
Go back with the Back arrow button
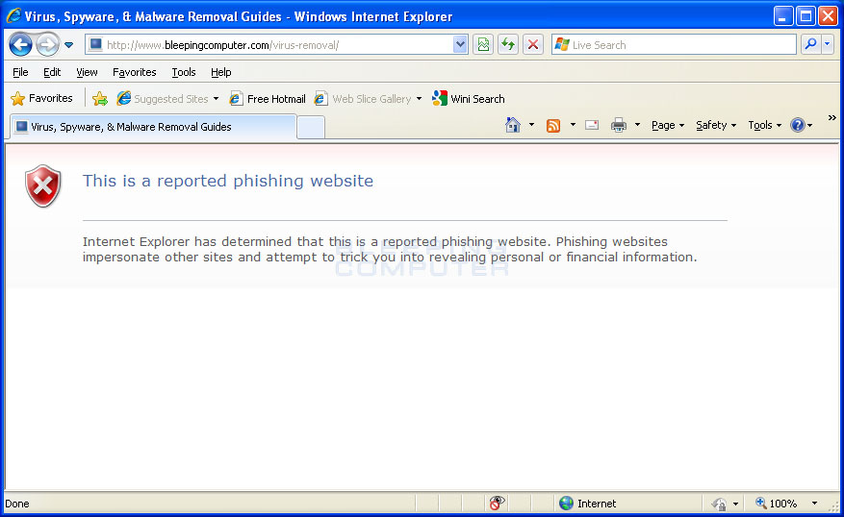click(x=20, y=44)
